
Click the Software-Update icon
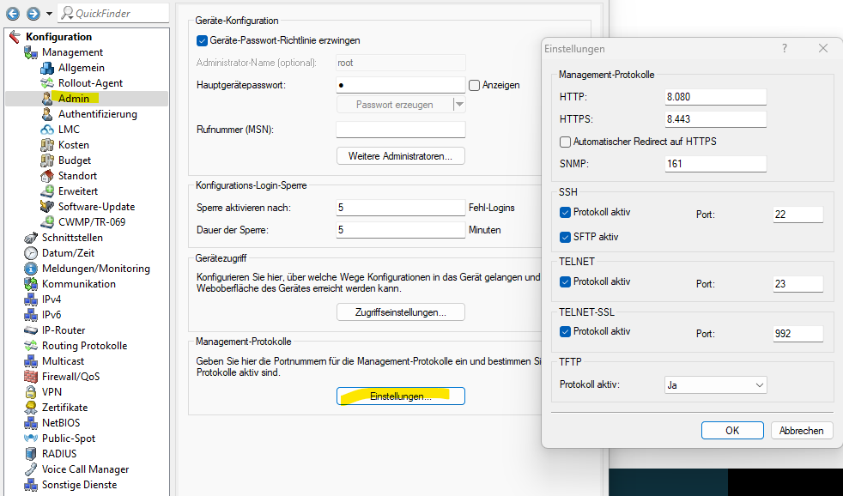coord(47,206)
